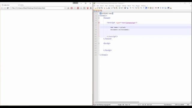
Task: Open the Macro menu
Action: (129, 6)
